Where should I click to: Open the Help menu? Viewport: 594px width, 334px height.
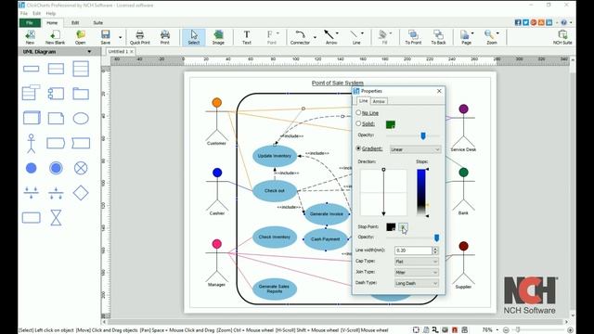point(51,13)
